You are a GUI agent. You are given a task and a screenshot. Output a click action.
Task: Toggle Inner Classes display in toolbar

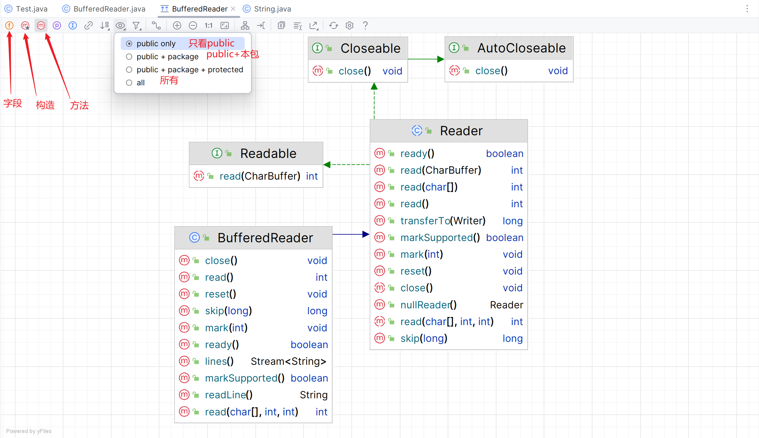73,25
